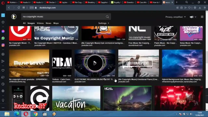Image resolution: width=208 pixels, height=117 pixels.
Task: Launch Microsoft Edge from taskbar
Action: pos(17,114)
